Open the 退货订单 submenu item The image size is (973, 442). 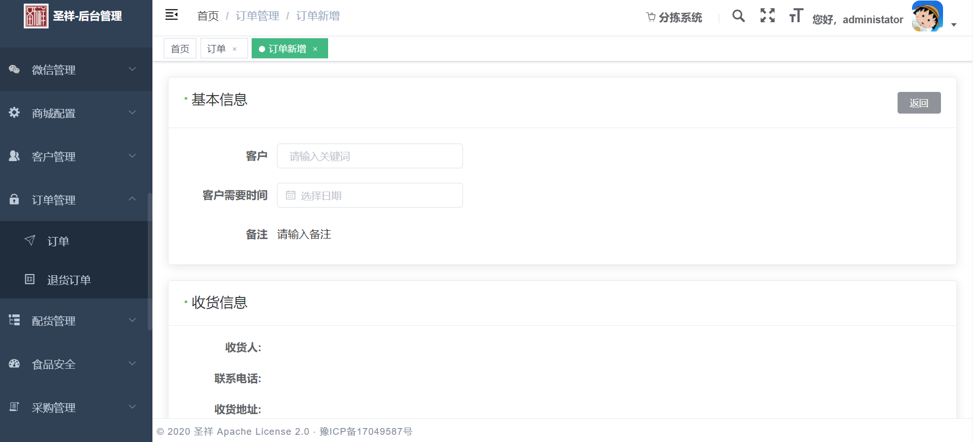click(x=76, y=279)
